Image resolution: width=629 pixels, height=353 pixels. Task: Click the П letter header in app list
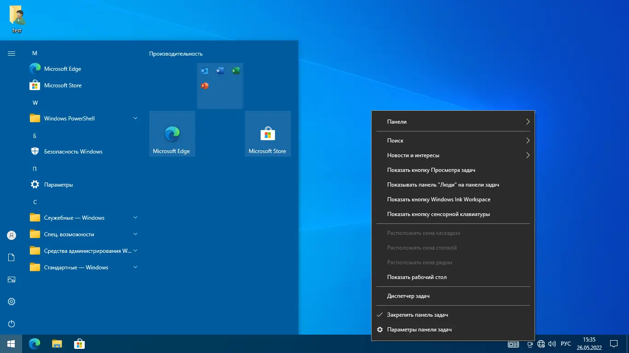pos(35,169)
